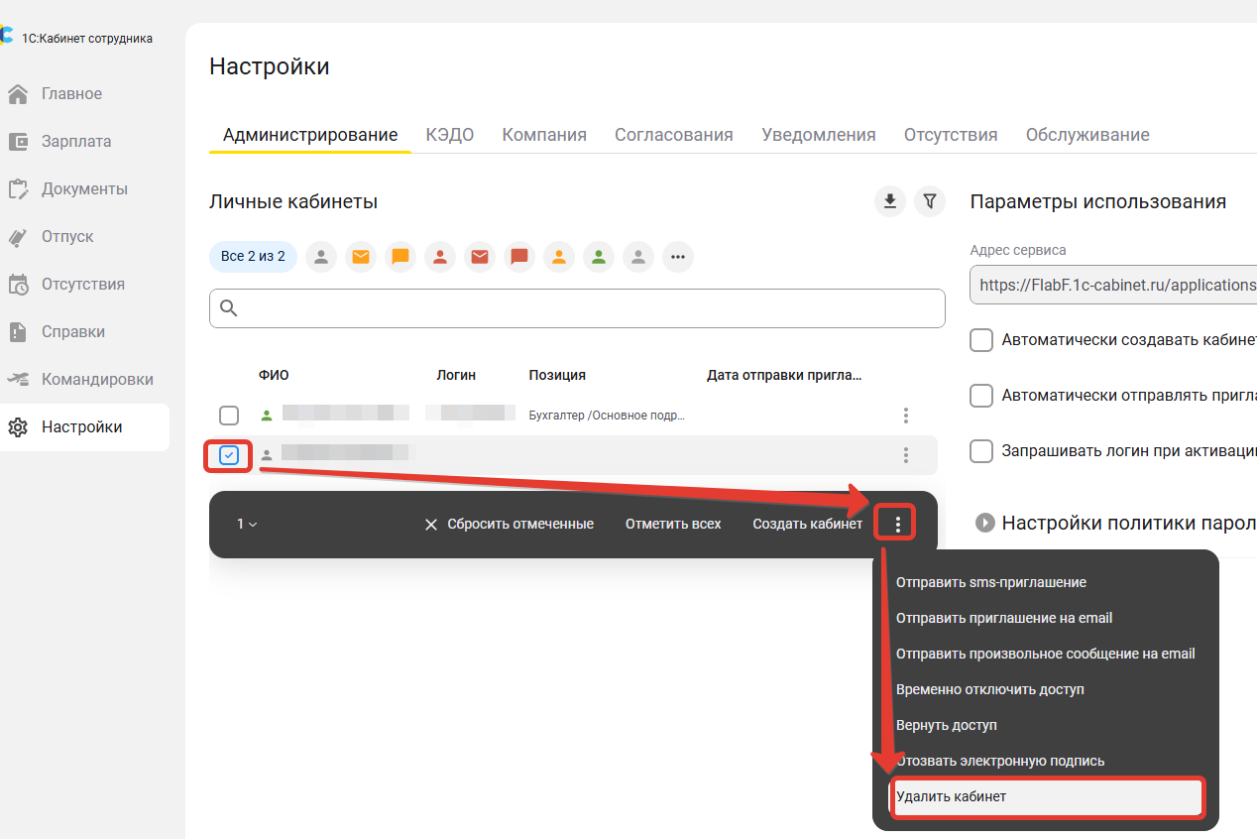
Task: Go to Командировки in the sidebar
Action: (96, 380)
